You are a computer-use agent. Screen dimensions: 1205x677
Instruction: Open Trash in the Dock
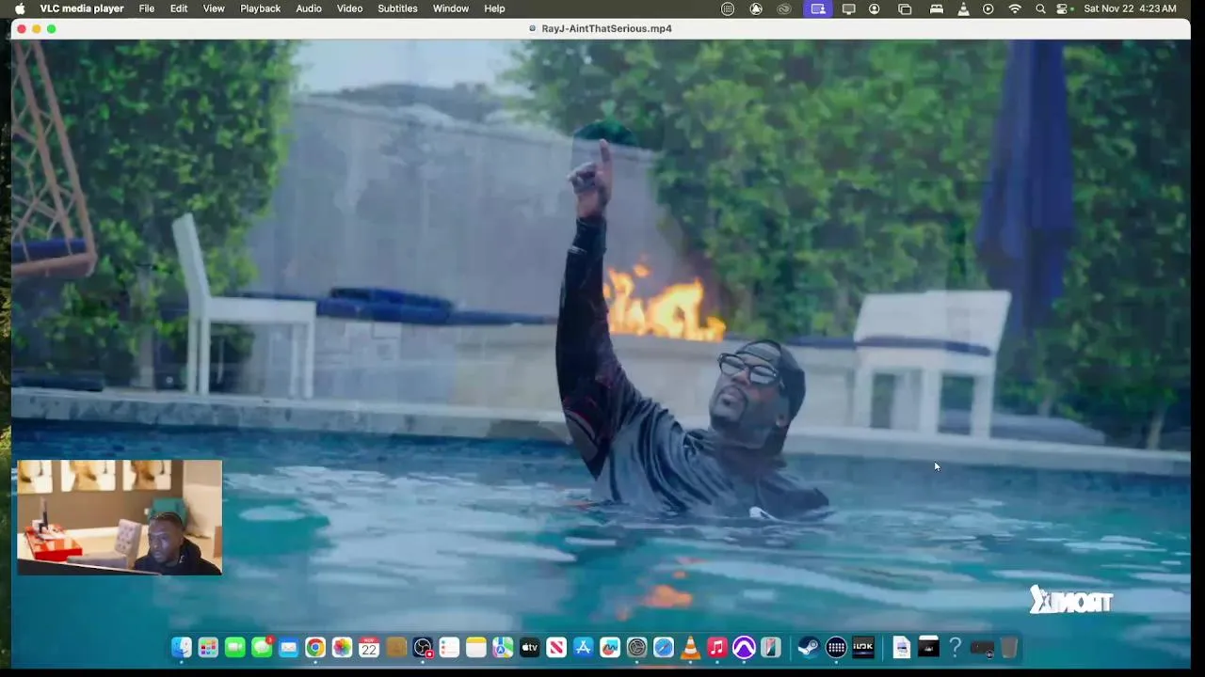(x=1008, y=647)
